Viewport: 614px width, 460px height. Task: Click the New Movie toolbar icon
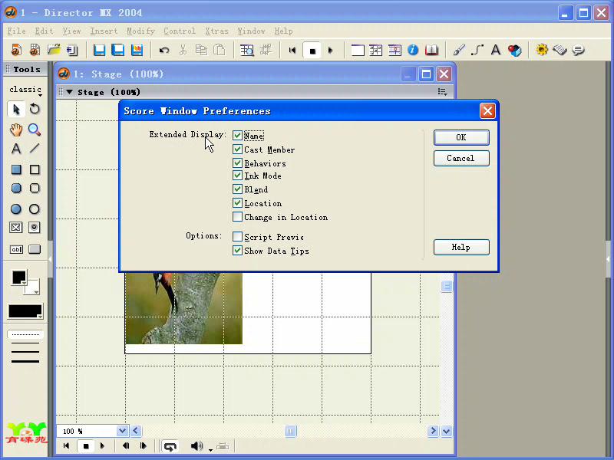16,50
